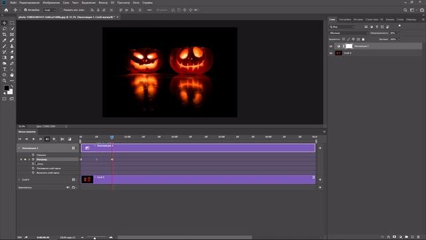Screen dimensions: 426x240
Task: Click the lock position icon in Layers panel
Action: click(x=353, y=39)
